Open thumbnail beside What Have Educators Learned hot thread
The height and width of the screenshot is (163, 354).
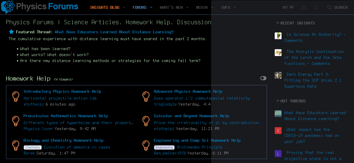click(278, 114)
